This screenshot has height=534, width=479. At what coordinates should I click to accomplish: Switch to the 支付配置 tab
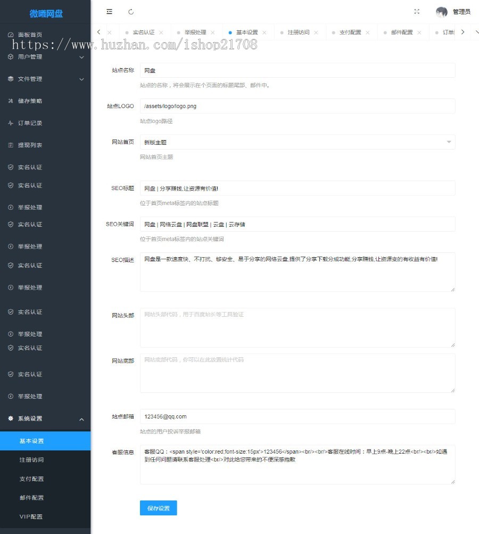[x=350, y=32]
